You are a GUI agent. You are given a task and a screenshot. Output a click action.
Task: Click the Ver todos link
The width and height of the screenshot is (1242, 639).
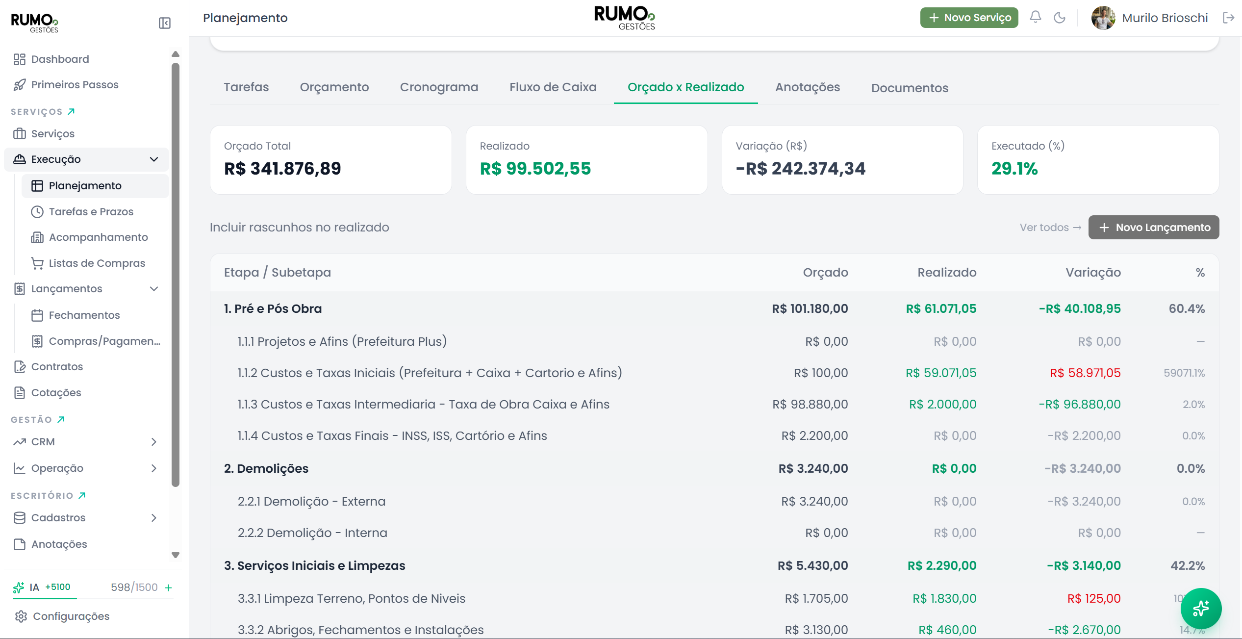[x=1050, y=227]
